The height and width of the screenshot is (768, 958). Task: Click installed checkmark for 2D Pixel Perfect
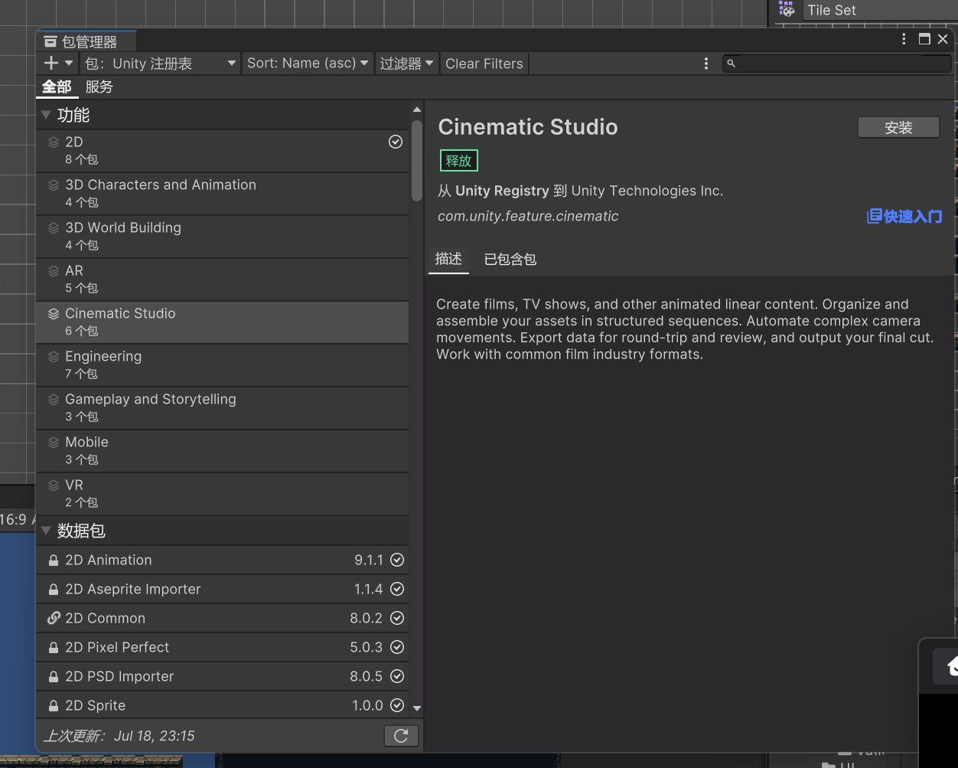(x=397, y=647)
